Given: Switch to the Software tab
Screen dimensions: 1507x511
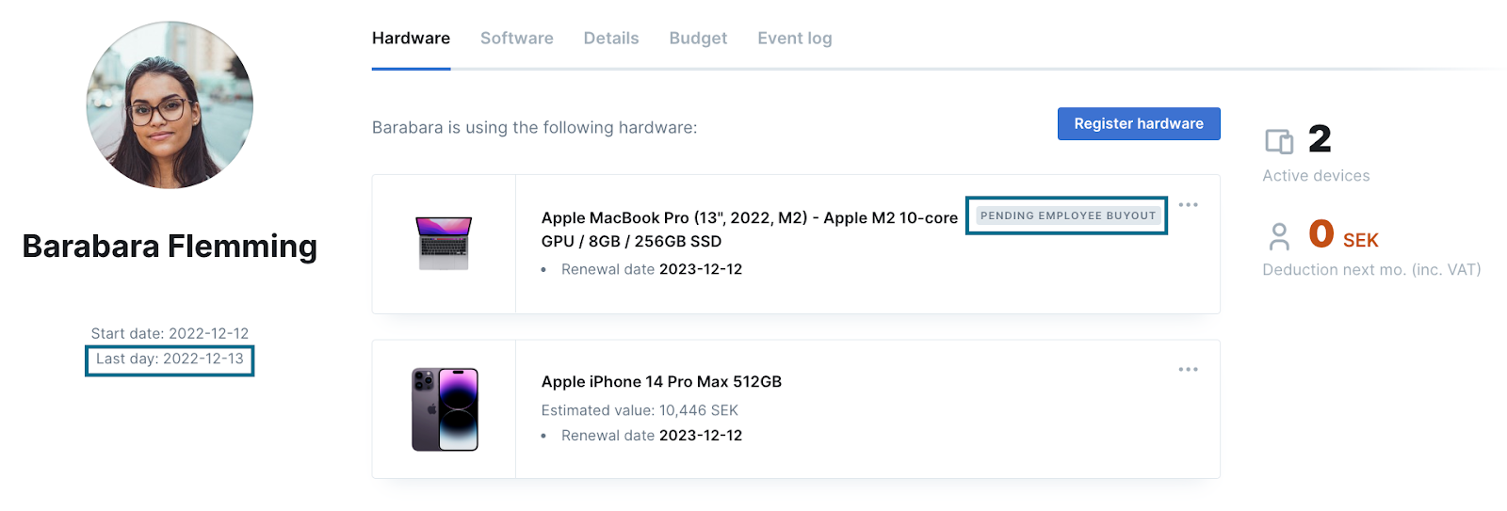Looking at the screenshot, I should 516,39.
